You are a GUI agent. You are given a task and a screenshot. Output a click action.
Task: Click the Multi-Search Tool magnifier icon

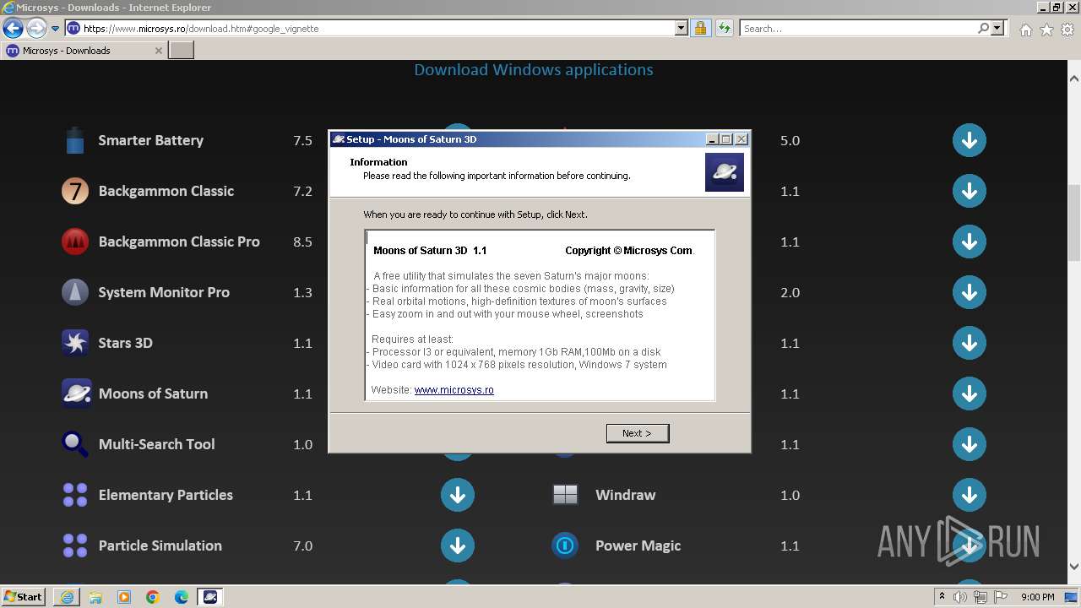[75, 444]
